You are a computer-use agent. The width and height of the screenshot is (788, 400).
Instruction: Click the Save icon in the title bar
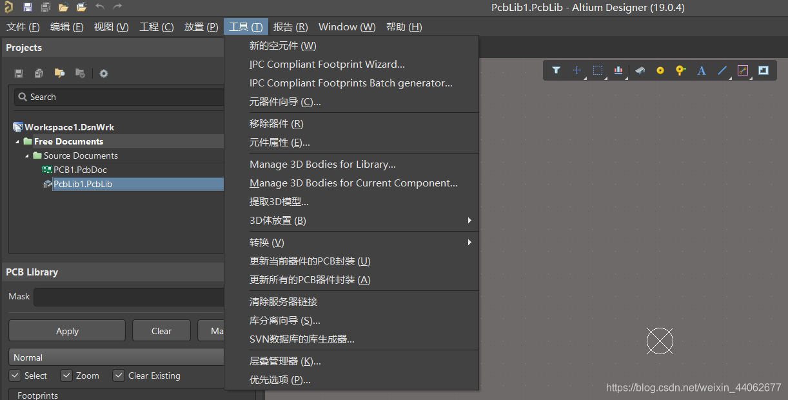point(28,8)
